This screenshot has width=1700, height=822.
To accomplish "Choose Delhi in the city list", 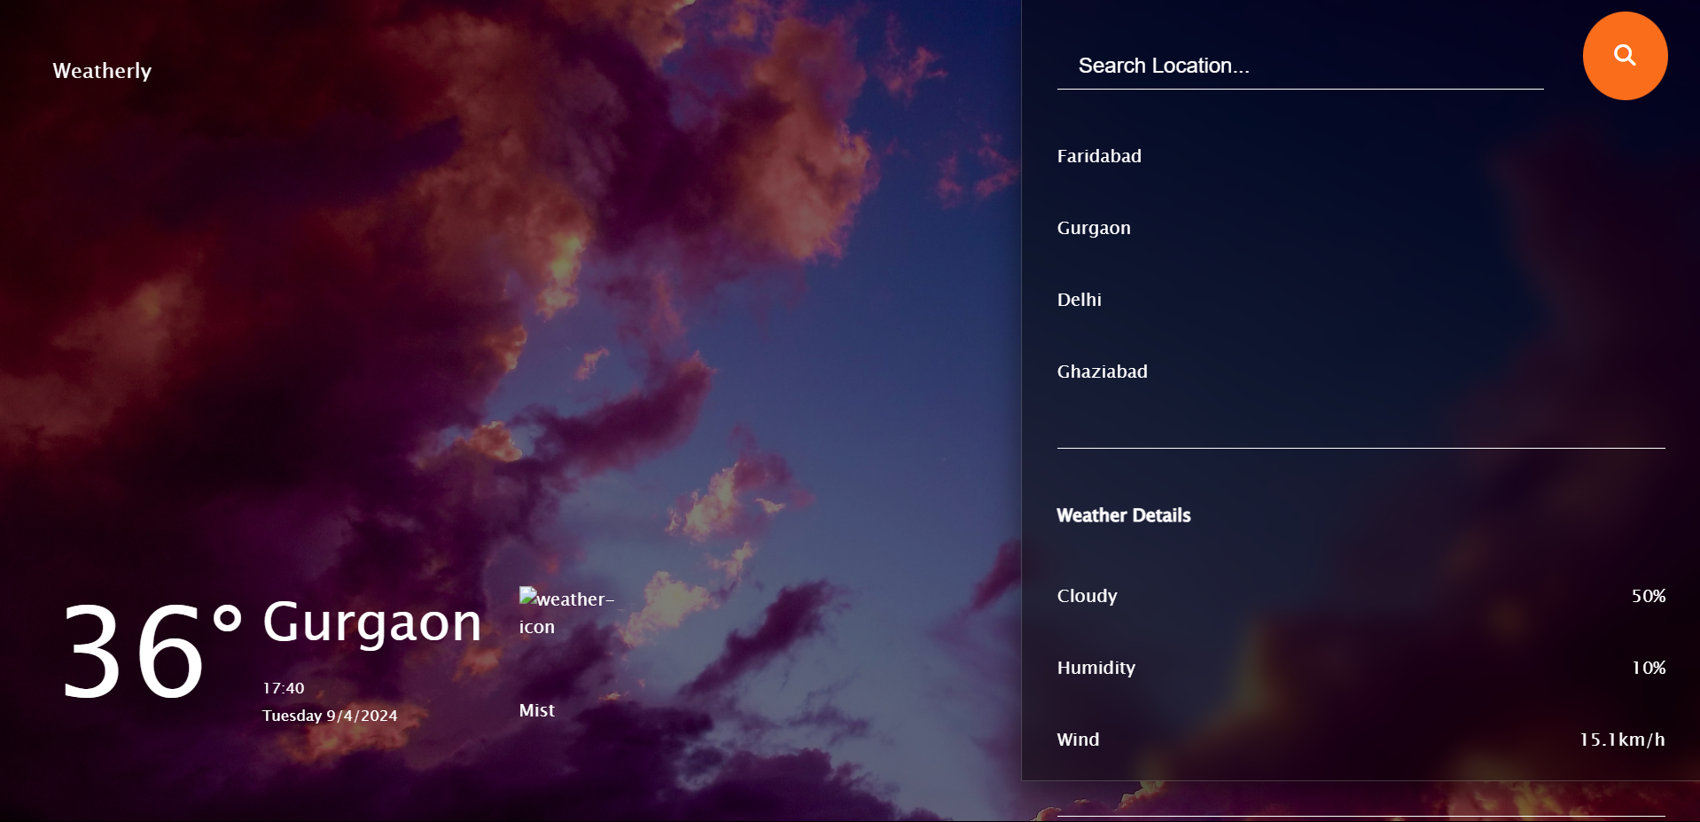I will click(x=1079, y=300).
